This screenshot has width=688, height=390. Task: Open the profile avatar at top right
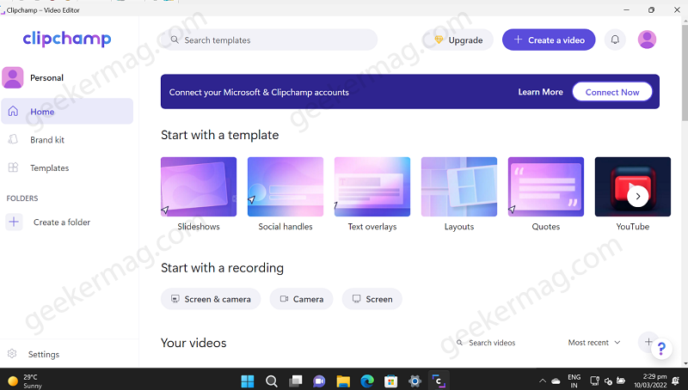[647, 40]
